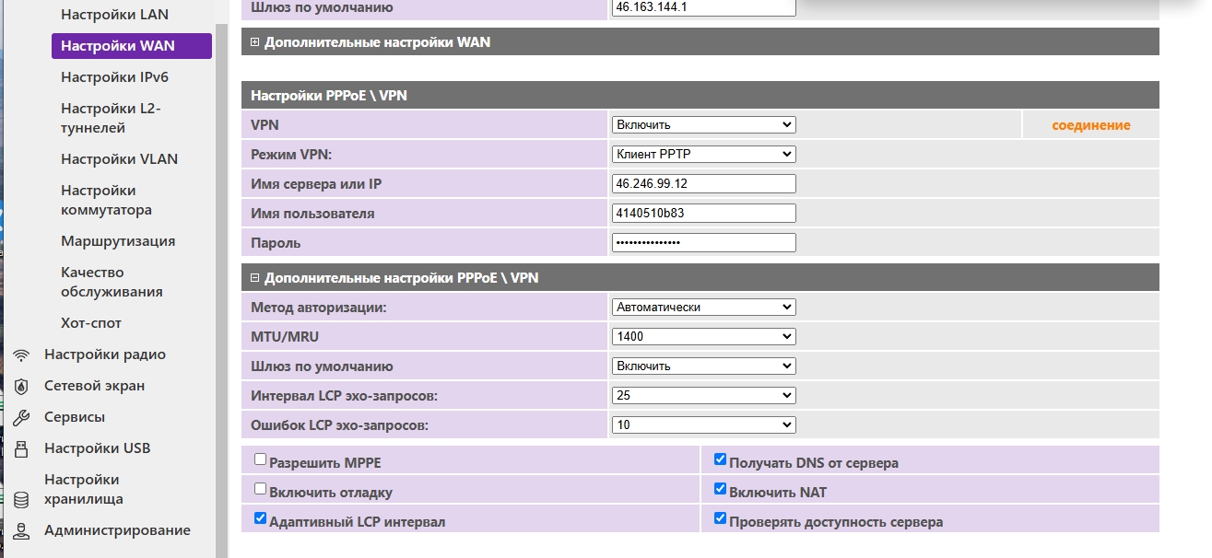Viewport: 1212px width, 558px height.
Task: Click the wrench icon beside Сервисы
Action: (22, 418)
